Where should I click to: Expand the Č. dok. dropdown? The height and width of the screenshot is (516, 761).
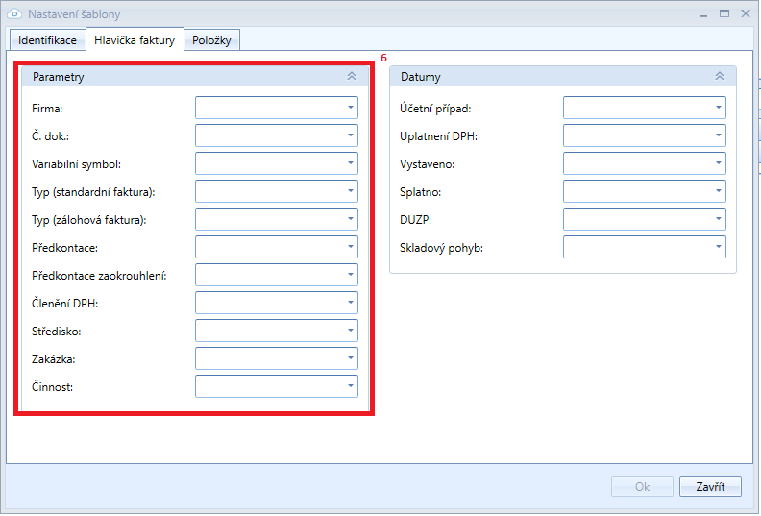[351, 135]
